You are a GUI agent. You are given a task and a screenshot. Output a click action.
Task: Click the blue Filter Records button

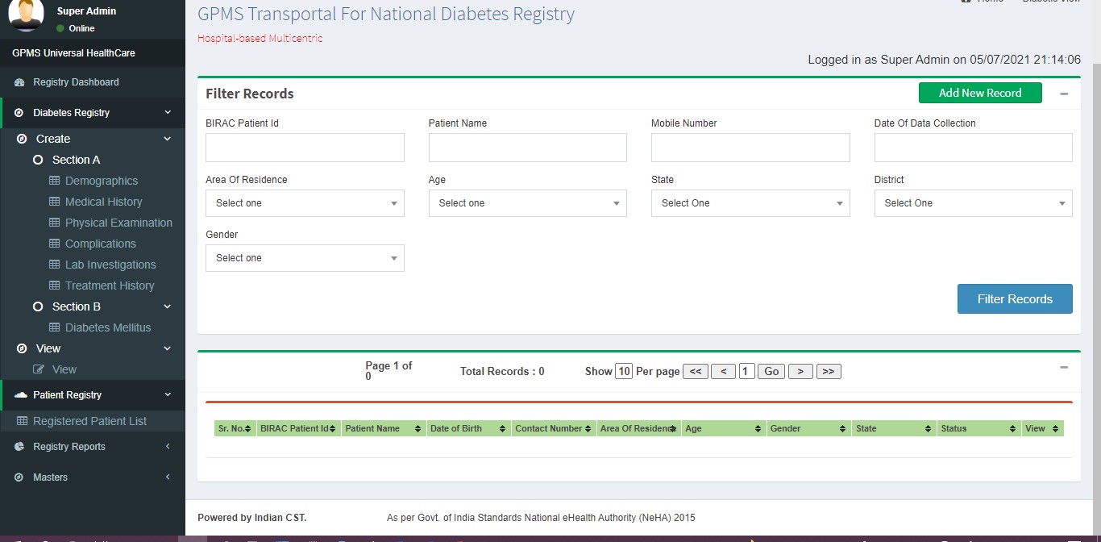tap(1014, 298)
